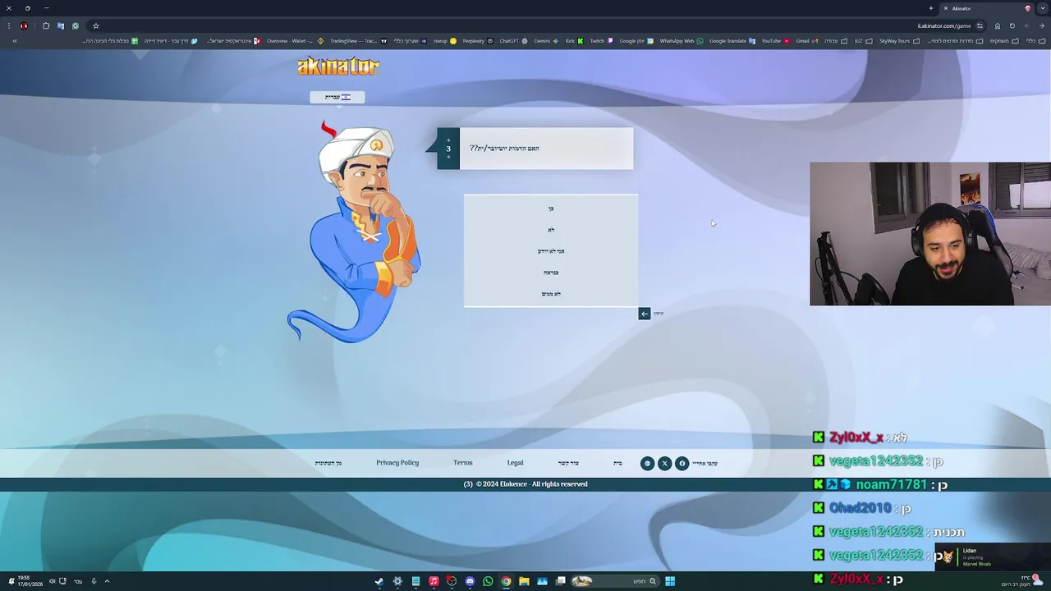Open Akinator's Facebook page icon
Screen dimensions: 1051x591
click(x=682, y=464)
